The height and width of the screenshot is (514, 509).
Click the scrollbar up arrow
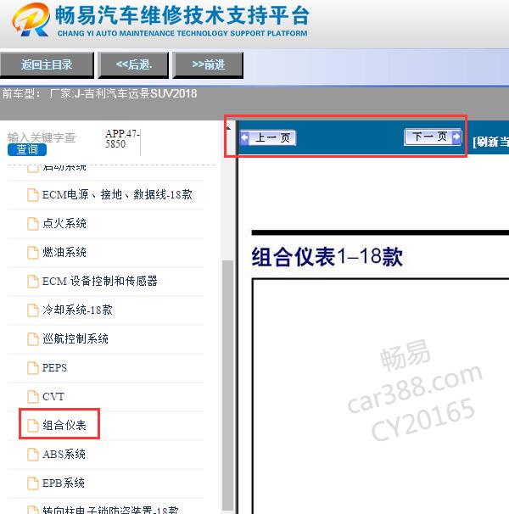point(228,128)
